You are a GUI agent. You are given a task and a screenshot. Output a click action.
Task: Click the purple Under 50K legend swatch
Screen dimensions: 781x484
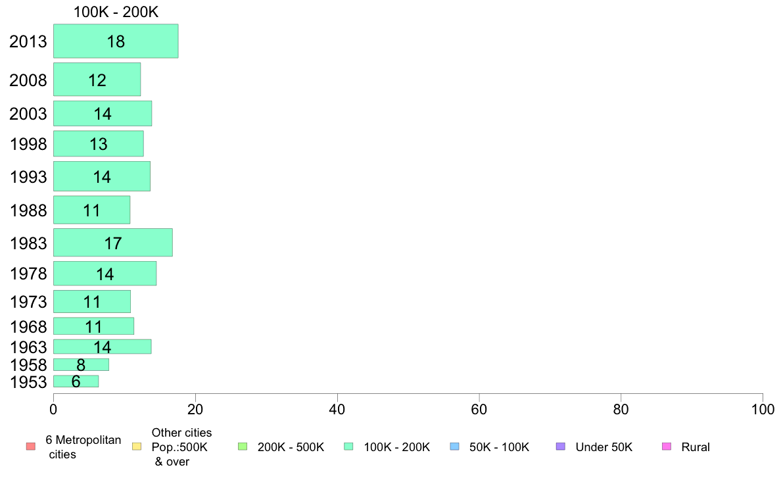point(560,447)
